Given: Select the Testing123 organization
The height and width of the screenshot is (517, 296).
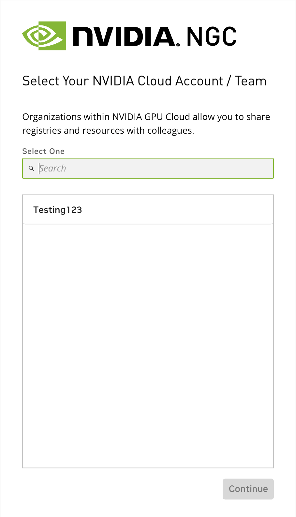Looking at the screenshot, I should coord(58,210).
